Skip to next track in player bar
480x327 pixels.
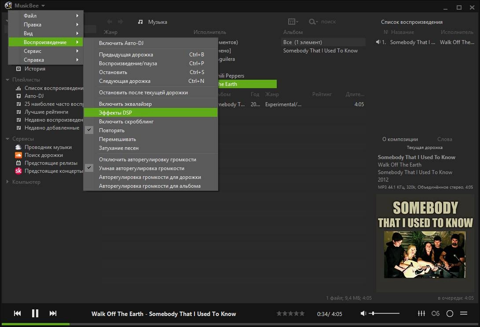pos(53,313)
